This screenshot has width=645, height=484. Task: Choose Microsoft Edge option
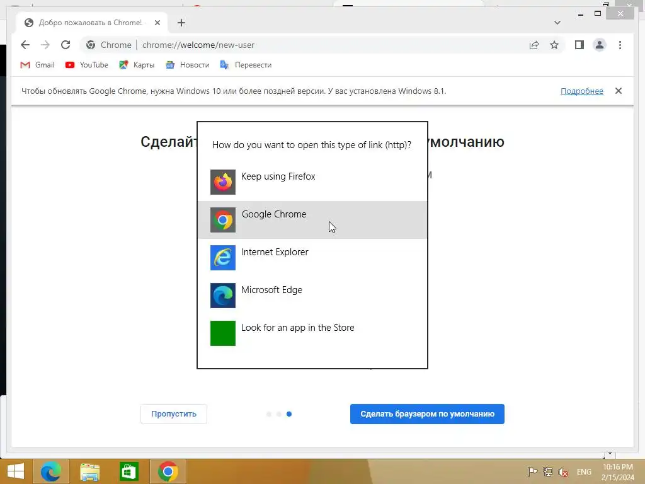312,296
